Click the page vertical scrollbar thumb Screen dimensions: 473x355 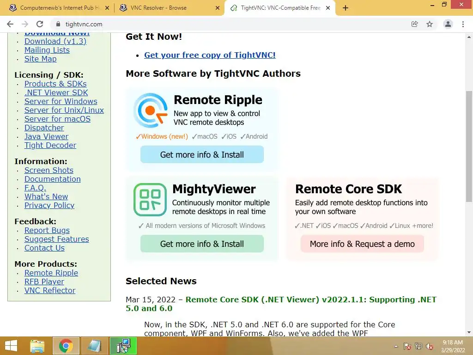click(469, 146)
